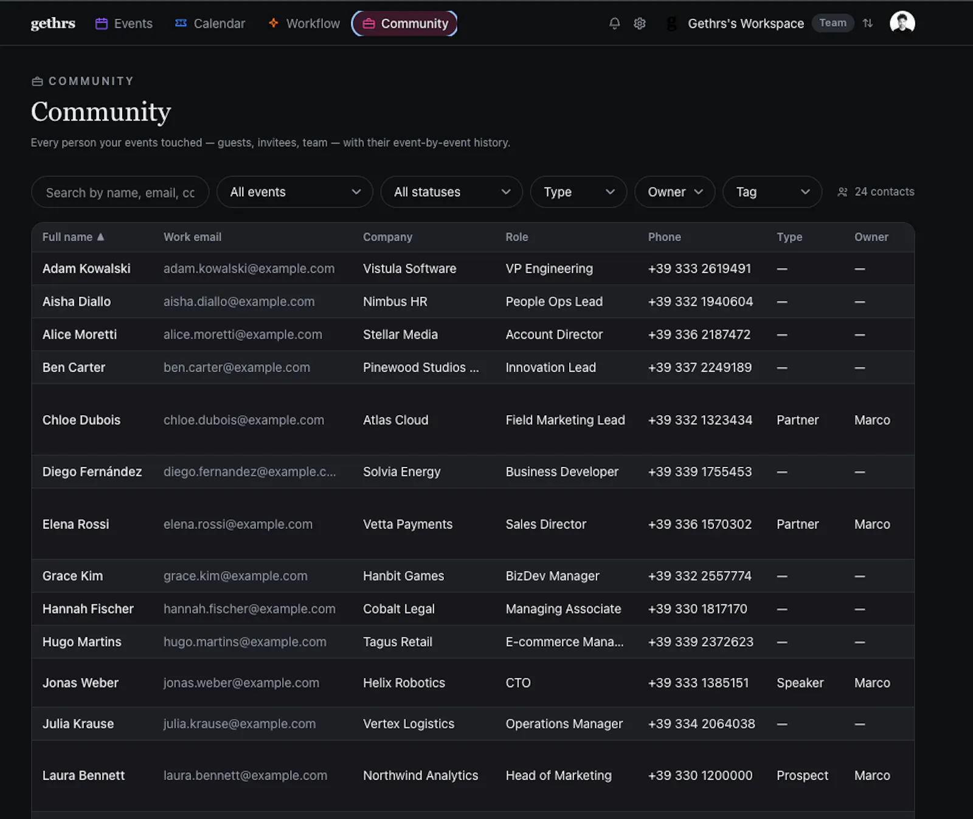Open the All statuses dropdown

tap(451, 192)
